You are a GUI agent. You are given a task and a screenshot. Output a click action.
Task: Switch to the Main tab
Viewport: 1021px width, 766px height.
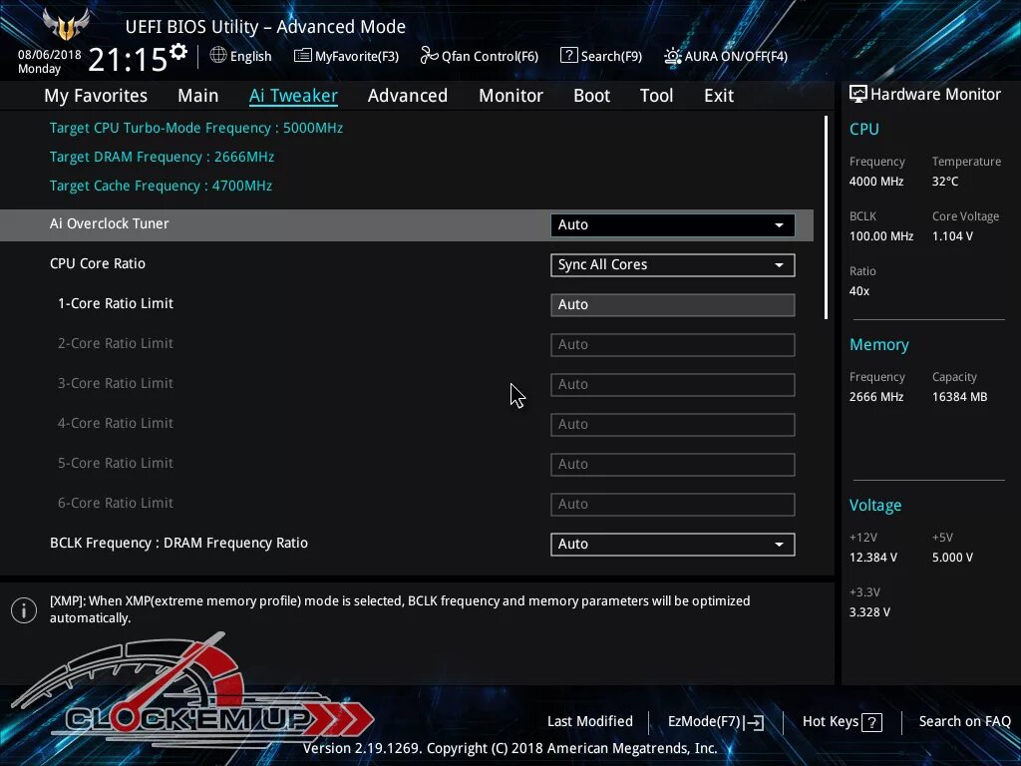tap(198, 96)
